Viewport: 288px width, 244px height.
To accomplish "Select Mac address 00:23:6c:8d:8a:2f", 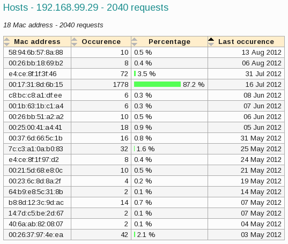I will coord(35,181).
